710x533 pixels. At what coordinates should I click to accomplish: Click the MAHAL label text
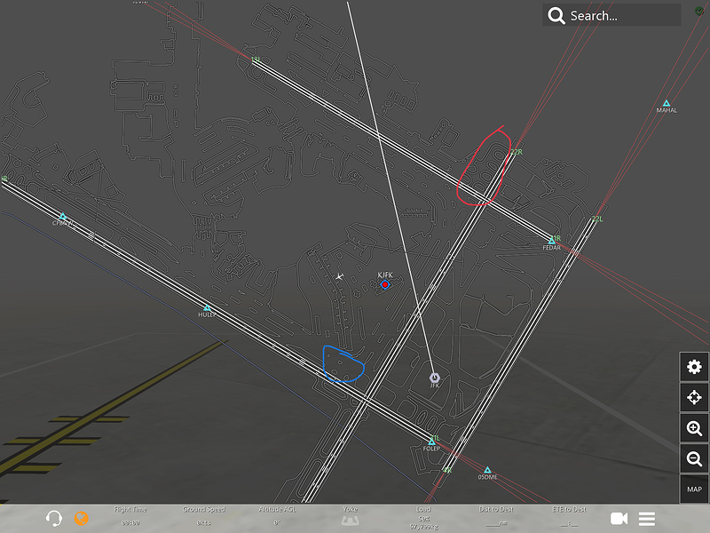pos(667,110)
